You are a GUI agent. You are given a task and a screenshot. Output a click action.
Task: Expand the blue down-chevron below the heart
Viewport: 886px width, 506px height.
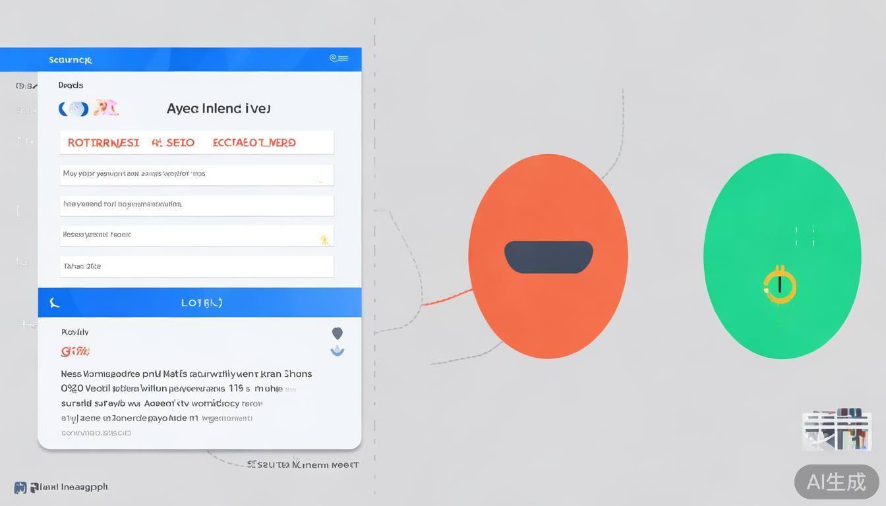(337, 351)
